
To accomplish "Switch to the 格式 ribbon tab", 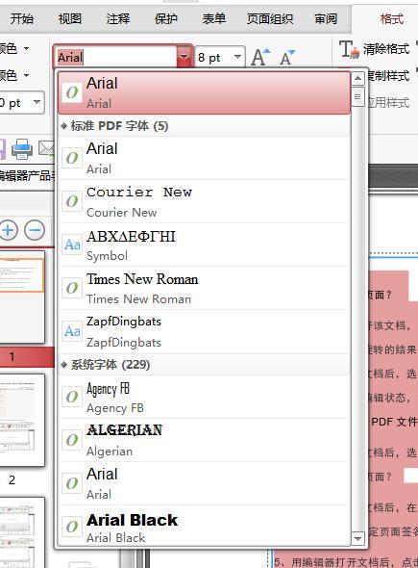I will tap(392, 18).
